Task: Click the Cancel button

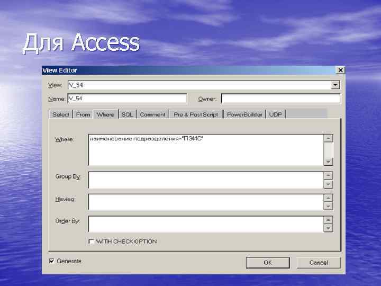Action: tap(319, 263)
